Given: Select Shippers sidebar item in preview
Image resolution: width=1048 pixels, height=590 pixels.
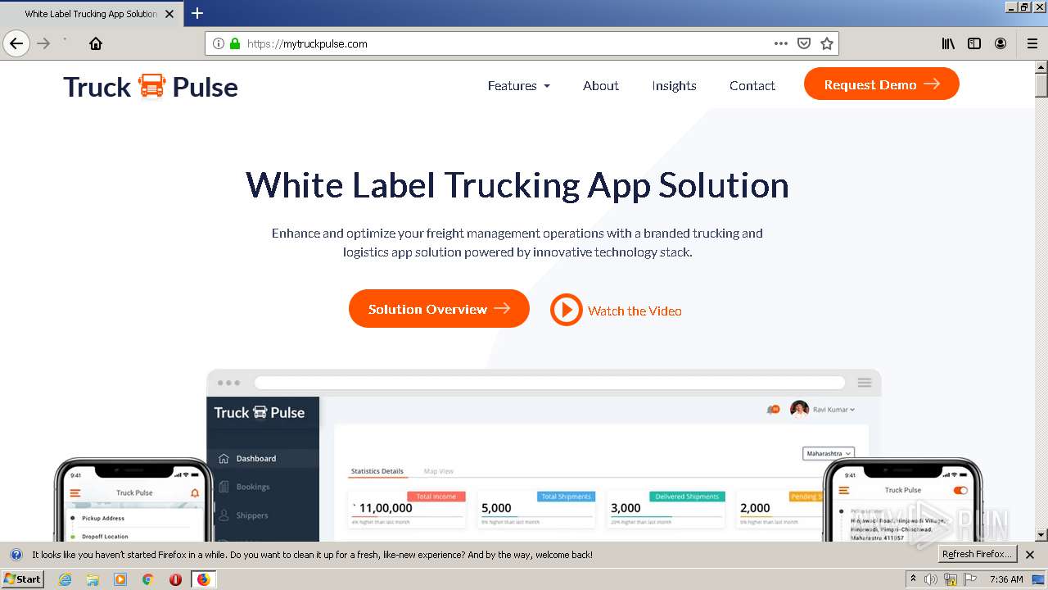Looking at the screenshot, I should click(x=263, y=515).
